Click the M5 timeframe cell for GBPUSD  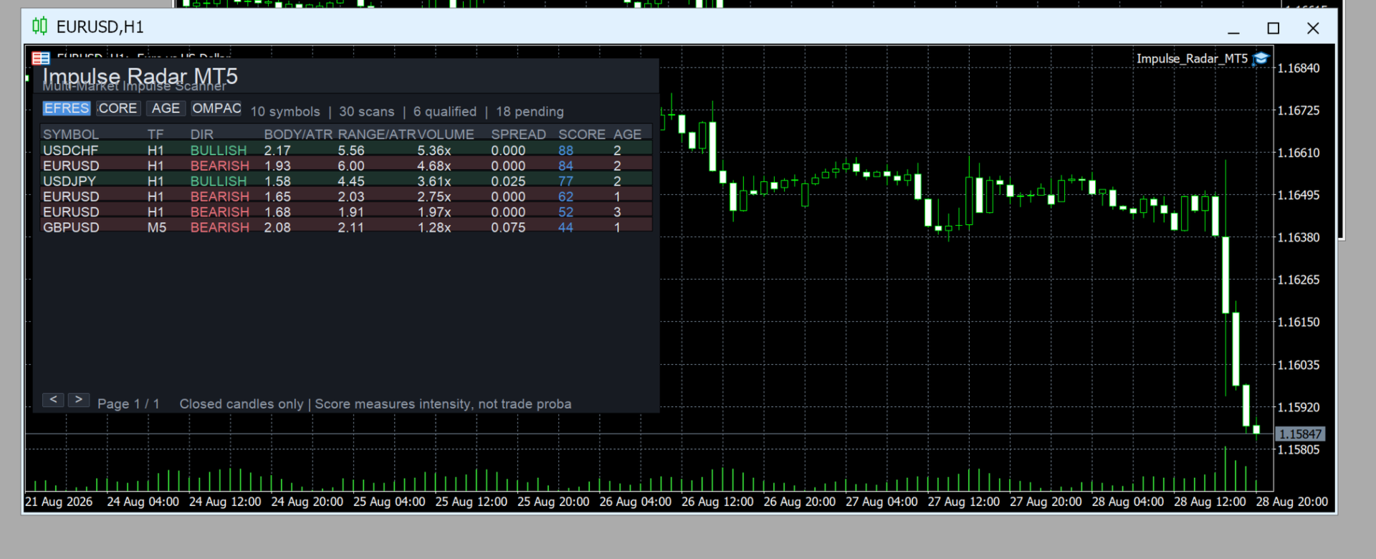[157, 227]
